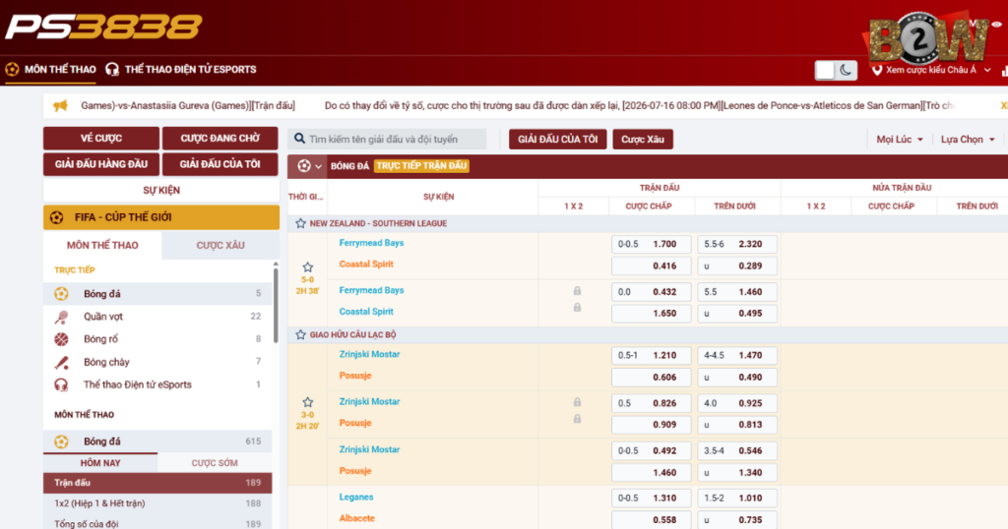1008x529 pixels.
Task: Toggle favorite star for Zrinjski Mostar match
Action: tap(308, 402)
